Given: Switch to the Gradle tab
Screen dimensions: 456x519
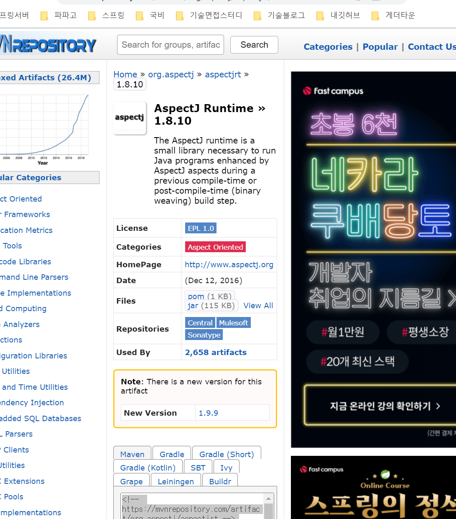Looking at the screenshot, I should coord(172,454).
